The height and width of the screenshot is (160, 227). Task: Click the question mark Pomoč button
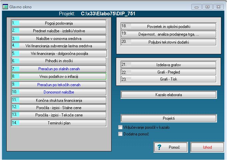pyautogui.click(x=170, y=147)
